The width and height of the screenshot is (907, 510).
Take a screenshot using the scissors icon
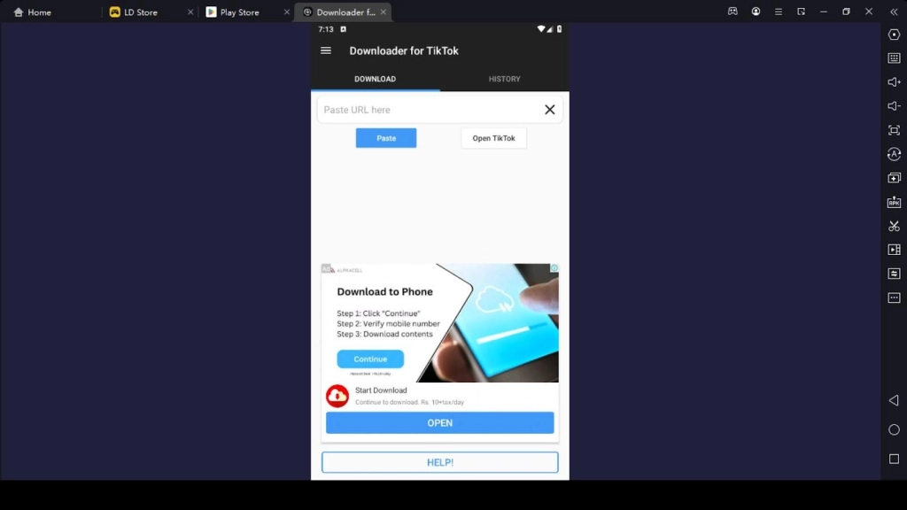[894, 226]
